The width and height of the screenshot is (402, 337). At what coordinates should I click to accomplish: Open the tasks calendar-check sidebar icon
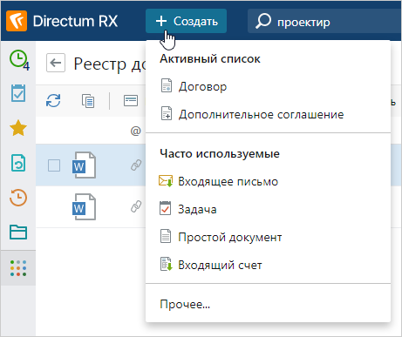[x=18, y=93]
